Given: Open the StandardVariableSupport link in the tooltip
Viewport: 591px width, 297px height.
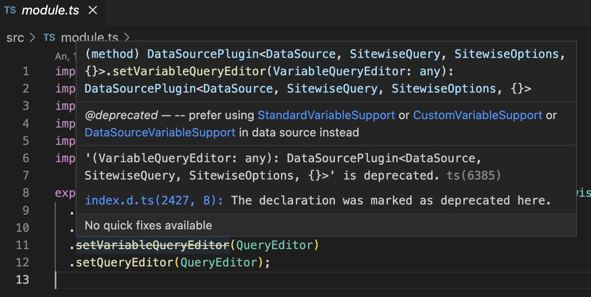Looking at the screenshot, I should [326, 115].
